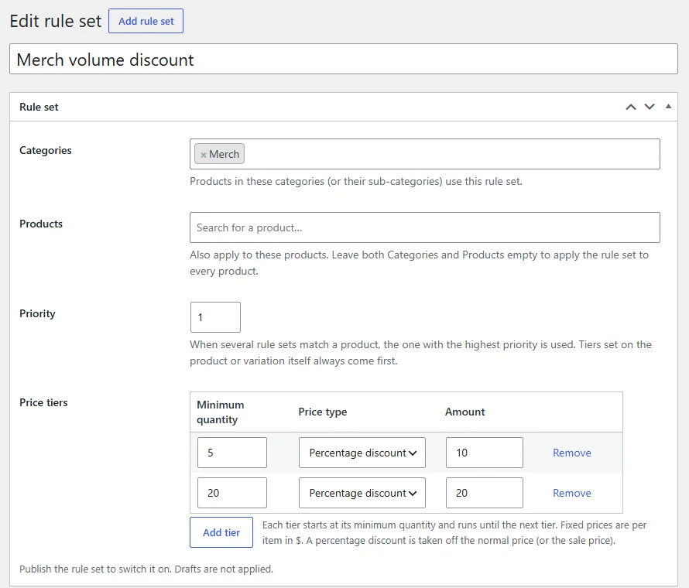Open price type dropdown for quantity 20 tier
The image size is (689, 588).
pyautogui.click(x=362, y=493)
